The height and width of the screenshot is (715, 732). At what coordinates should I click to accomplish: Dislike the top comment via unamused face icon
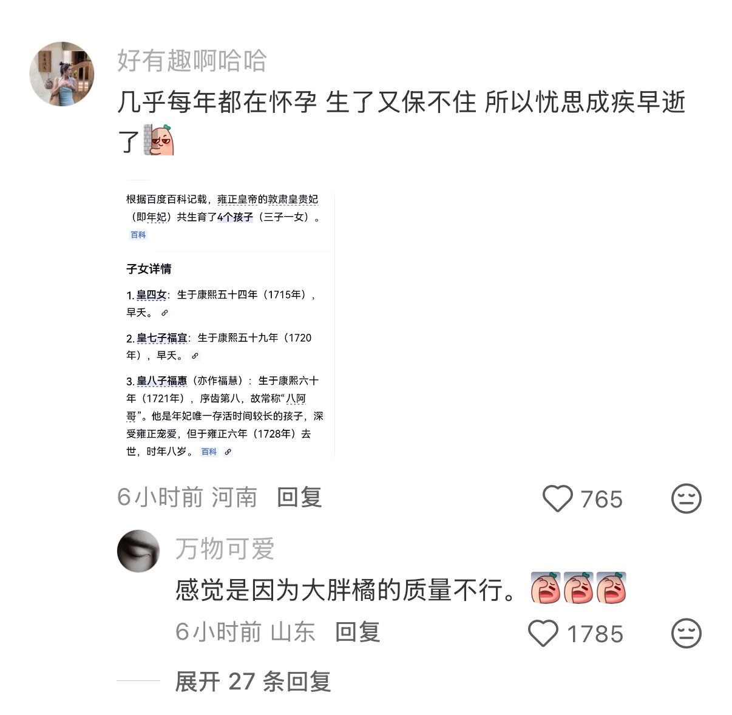click(x=686, y=499)
